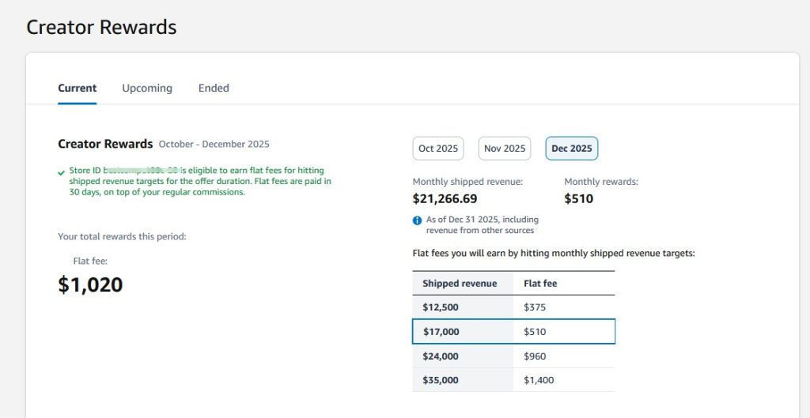Open the Upcoming tab

pos(147,88)
